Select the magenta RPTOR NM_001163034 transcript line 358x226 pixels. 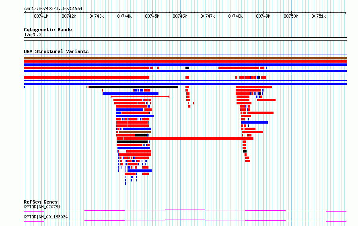185,220
